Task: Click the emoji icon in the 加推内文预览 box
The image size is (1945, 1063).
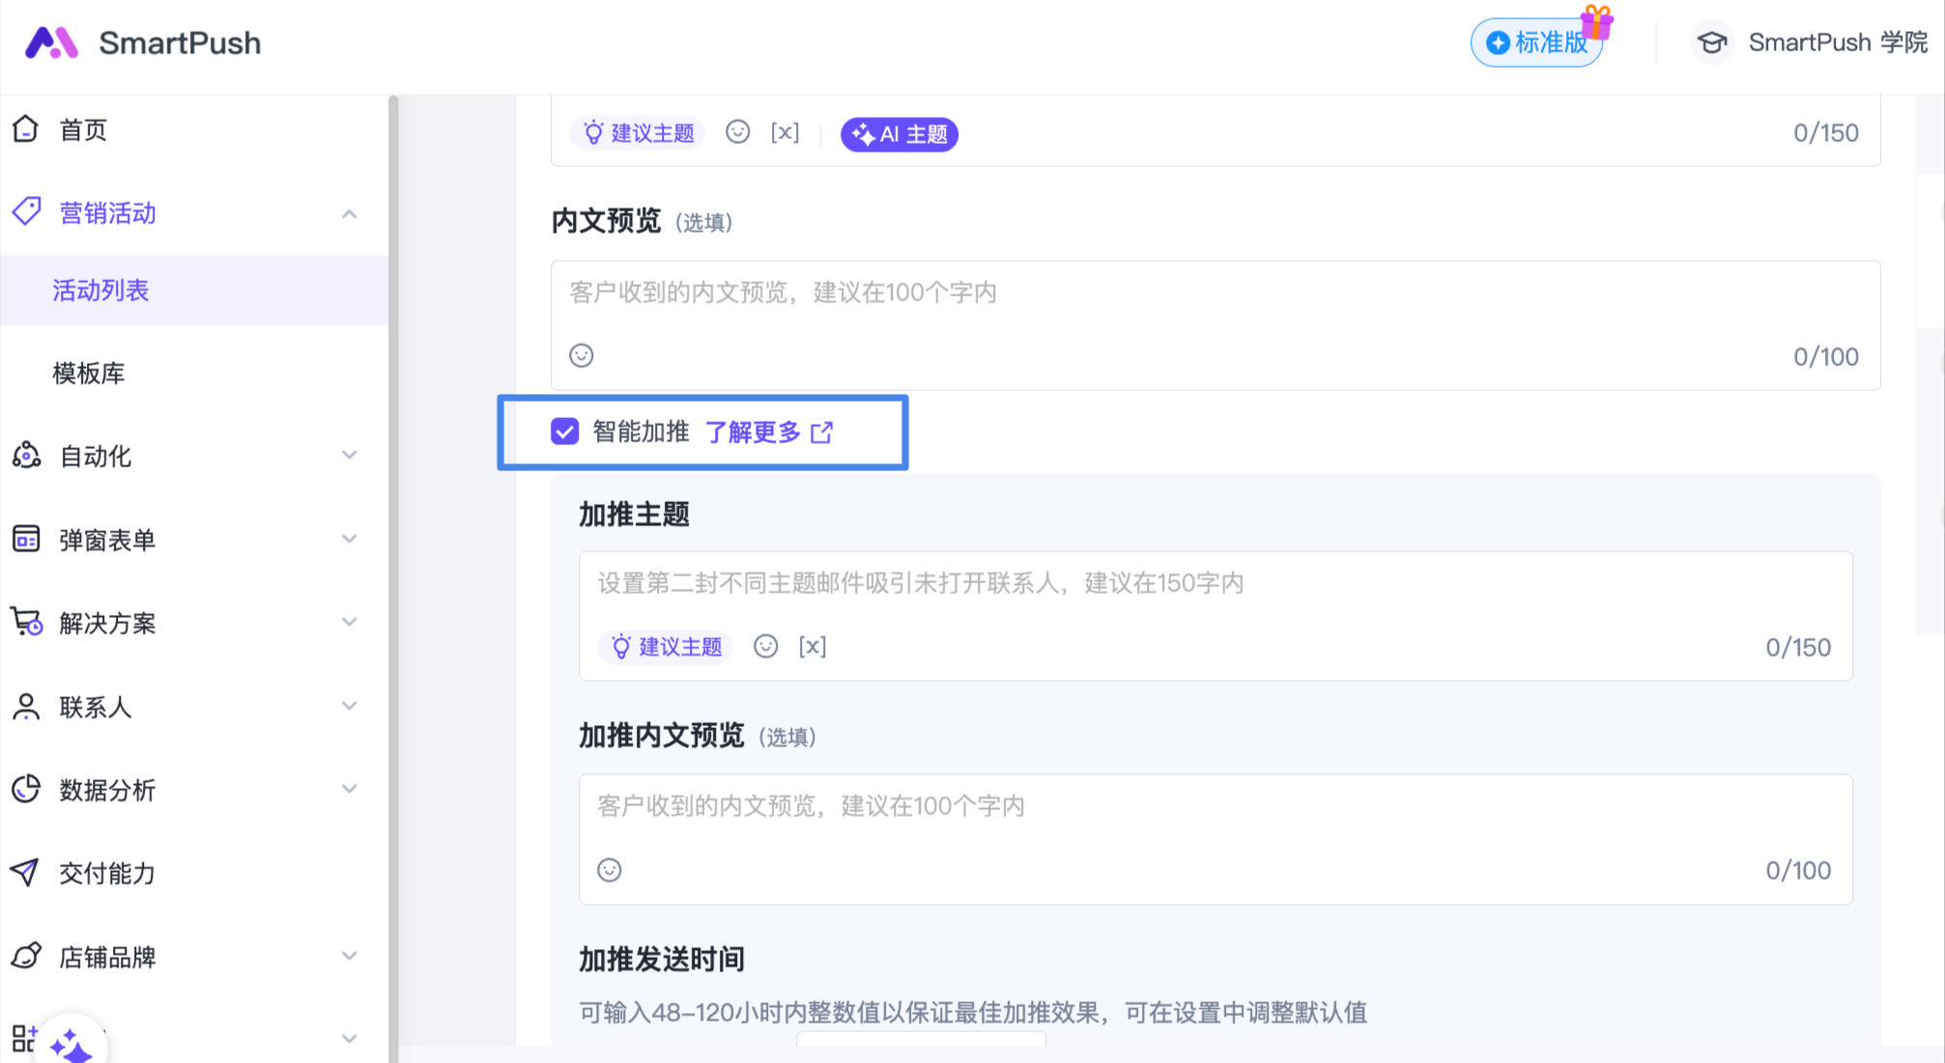Action: point(609,870)
